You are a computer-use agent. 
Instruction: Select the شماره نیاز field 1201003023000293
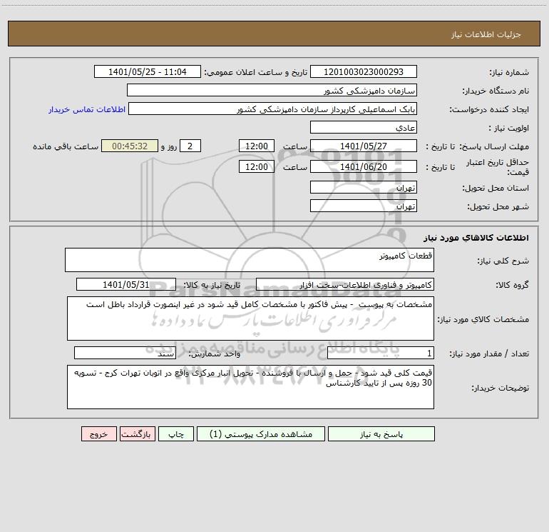[364, 71]
